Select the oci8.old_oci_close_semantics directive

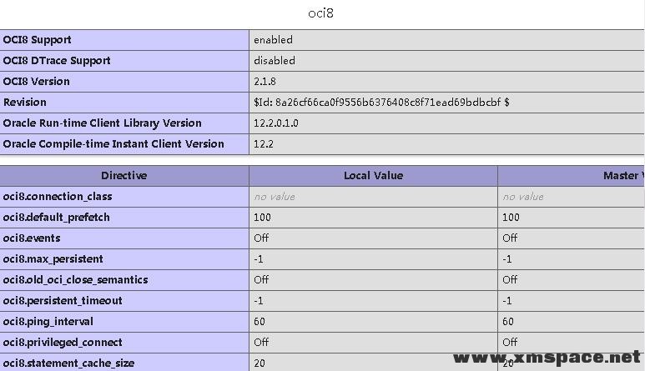pos(75,280)
